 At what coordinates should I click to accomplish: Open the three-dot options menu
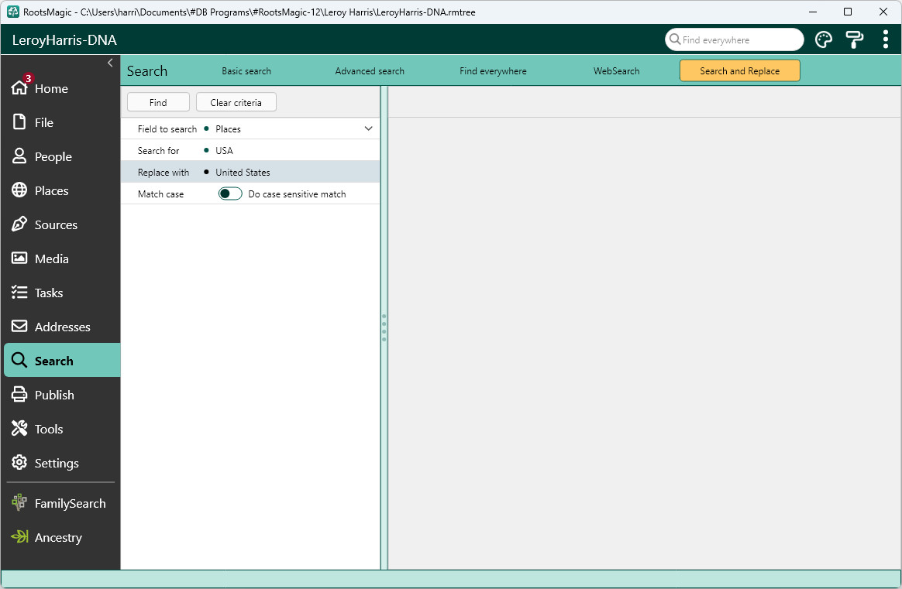(885, 39)
